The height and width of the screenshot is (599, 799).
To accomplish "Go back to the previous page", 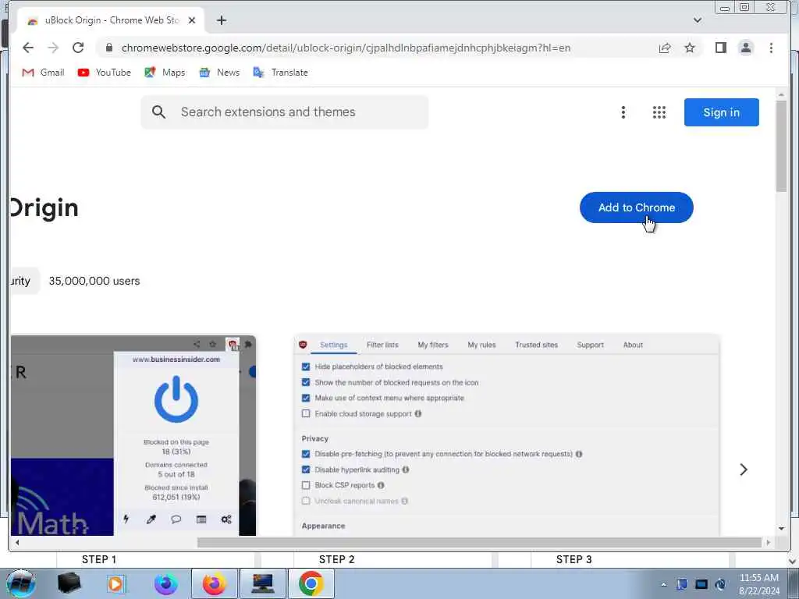I will (x=28, y=48).
